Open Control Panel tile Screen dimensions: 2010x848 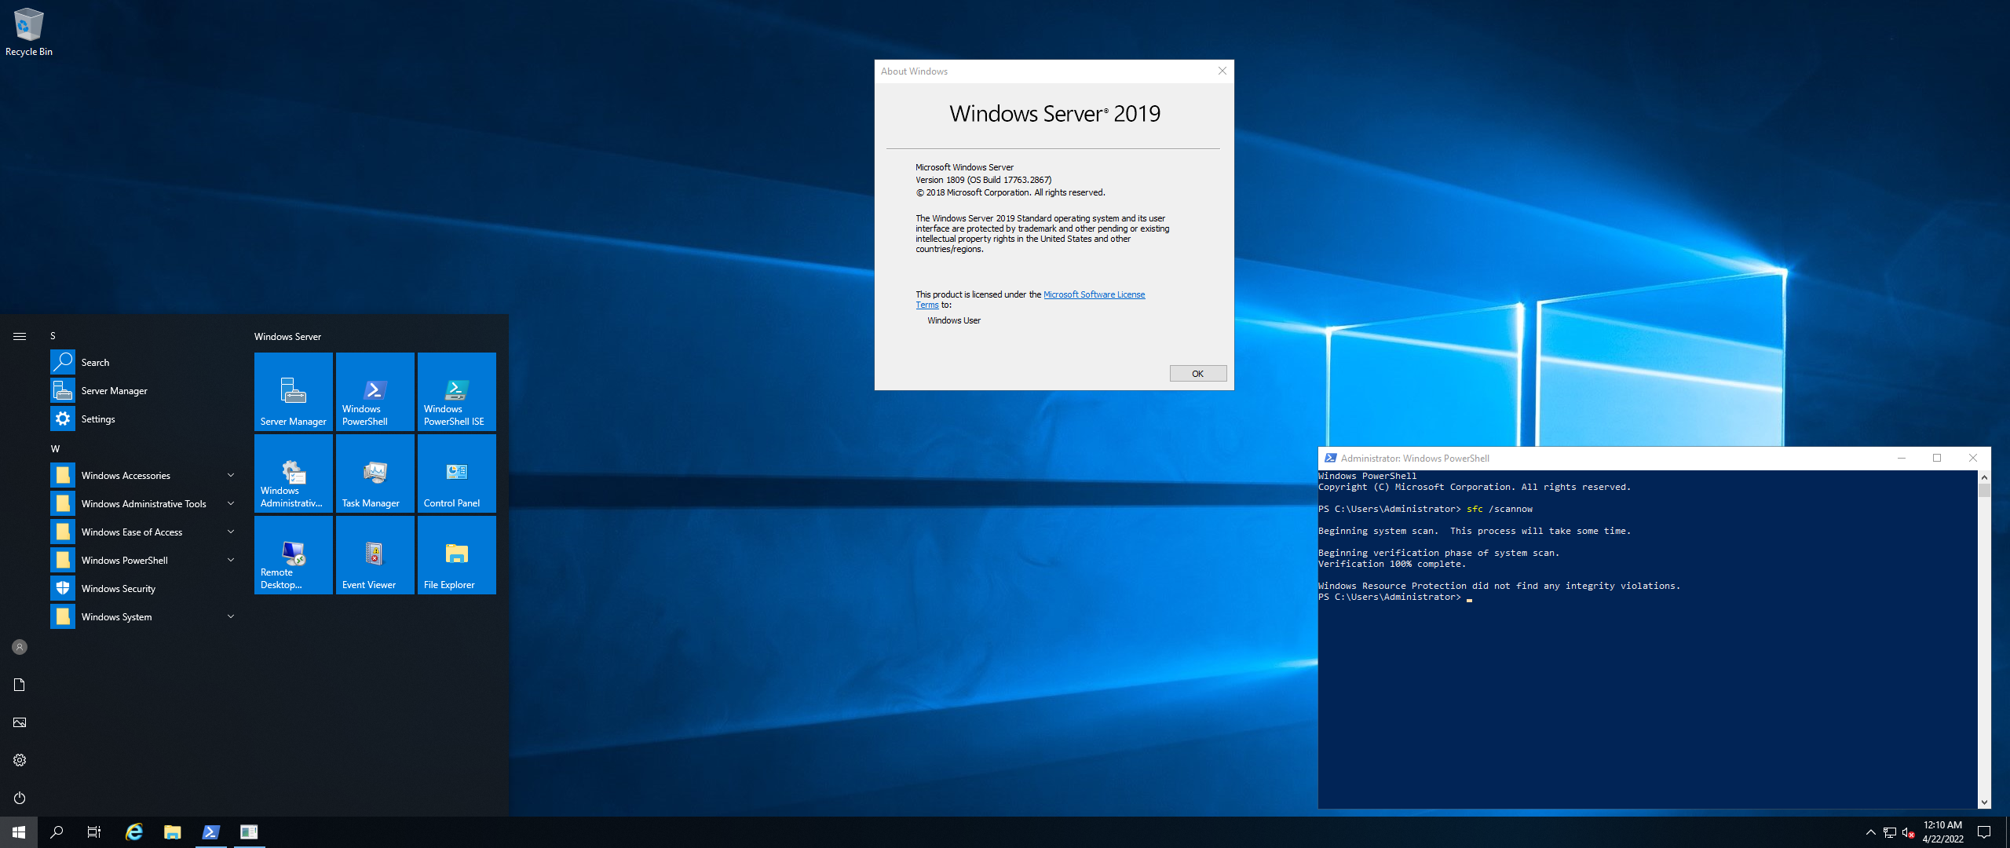[457, 473]
